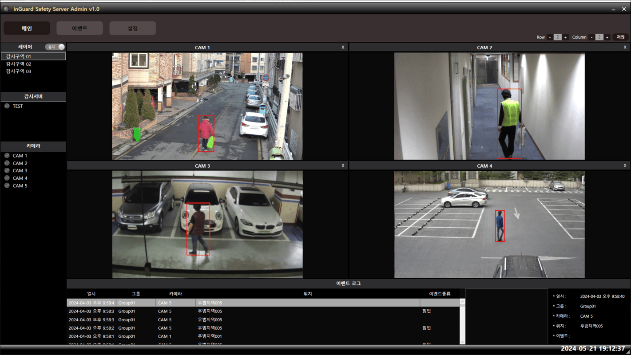
Task: Close the CAM 1 video panel
Action: coord(343,47)
